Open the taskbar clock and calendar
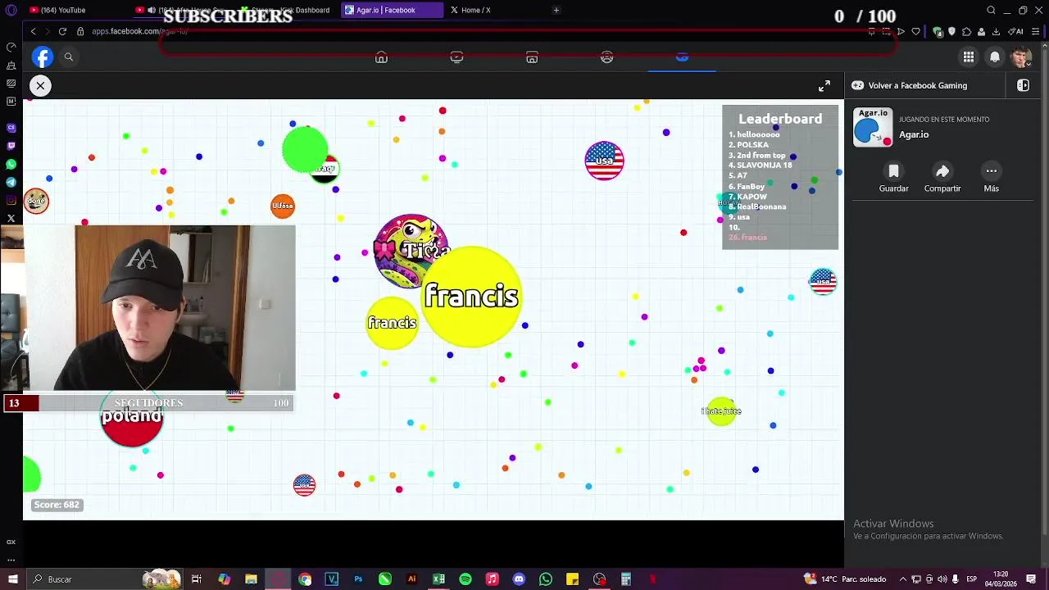This screenshot has height=590, width=1049. [1001, 579]
